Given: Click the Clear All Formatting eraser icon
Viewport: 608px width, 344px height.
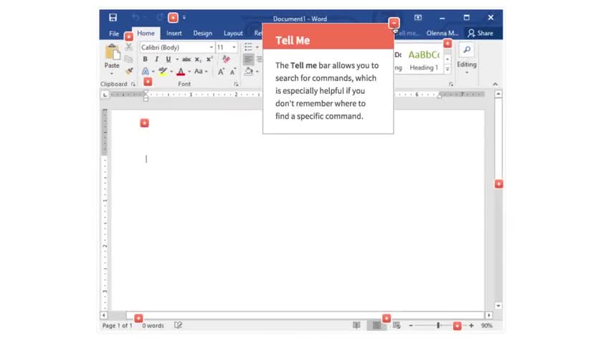Looking at the screenshot, I should point(226,59).
